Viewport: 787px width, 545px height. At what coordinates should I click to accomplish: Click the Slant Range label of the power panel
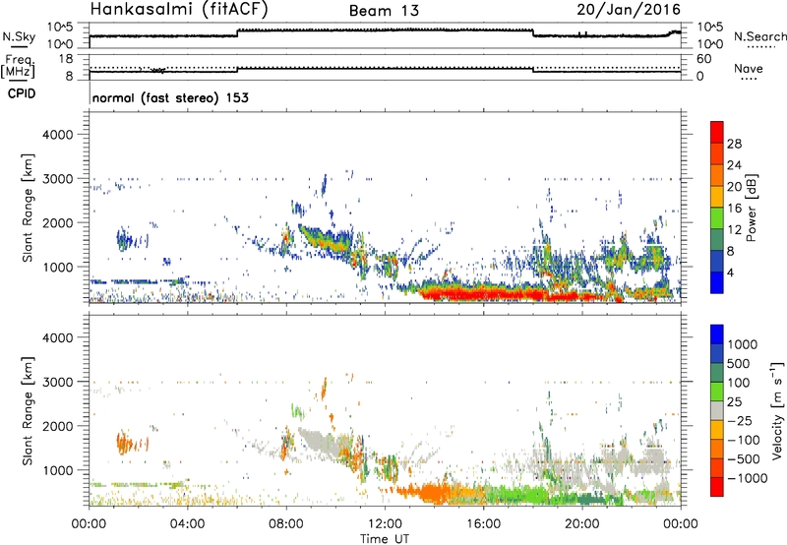28,208
